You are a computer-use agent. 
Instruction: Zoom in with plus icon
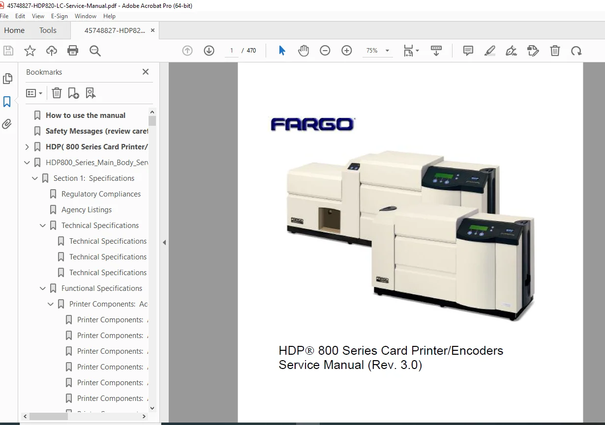pos(347,51)
